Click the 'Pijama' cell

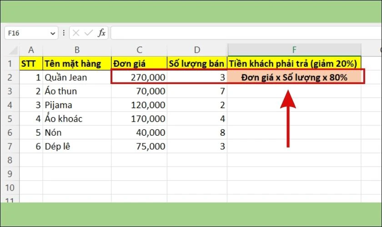[x=77, y=105]
